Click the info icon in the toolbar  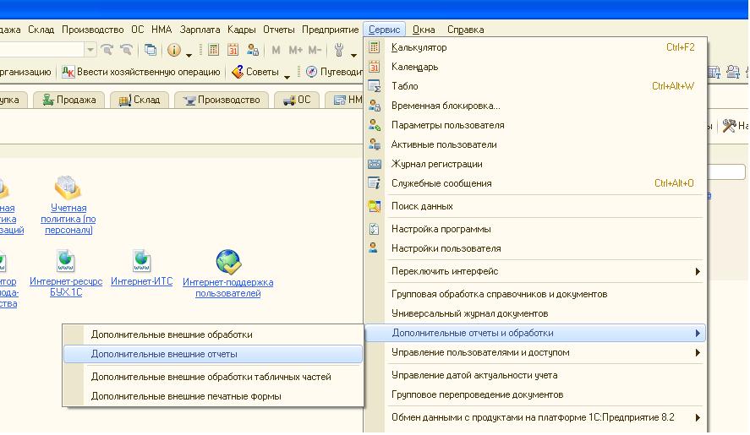[174, 51]
